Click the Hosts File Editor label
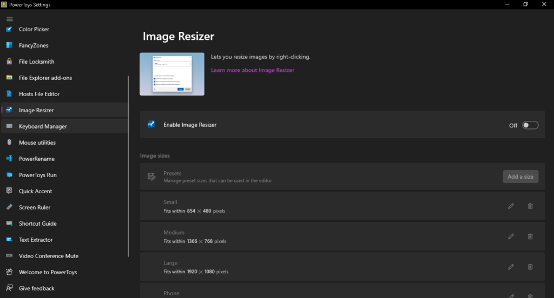This screenshot has width=554, height=298. pyautogui.click(x=39, y=94)
